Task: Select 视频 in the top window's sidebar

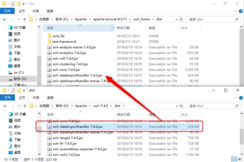Action: tap(15, 34)
